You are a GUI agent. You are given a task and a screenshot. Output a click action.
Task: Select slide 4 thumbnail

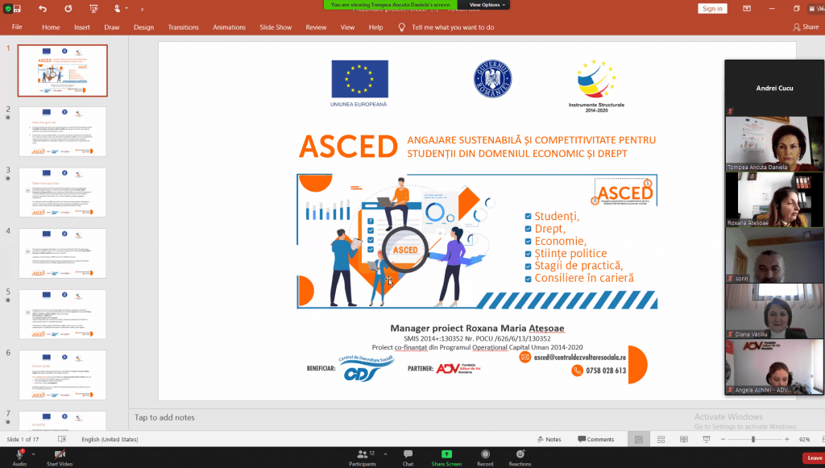coord(63,253)
